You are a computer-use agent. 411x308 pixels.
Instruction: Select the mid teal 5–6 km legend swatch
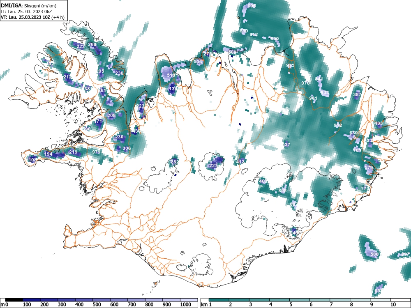coord(299,300)
